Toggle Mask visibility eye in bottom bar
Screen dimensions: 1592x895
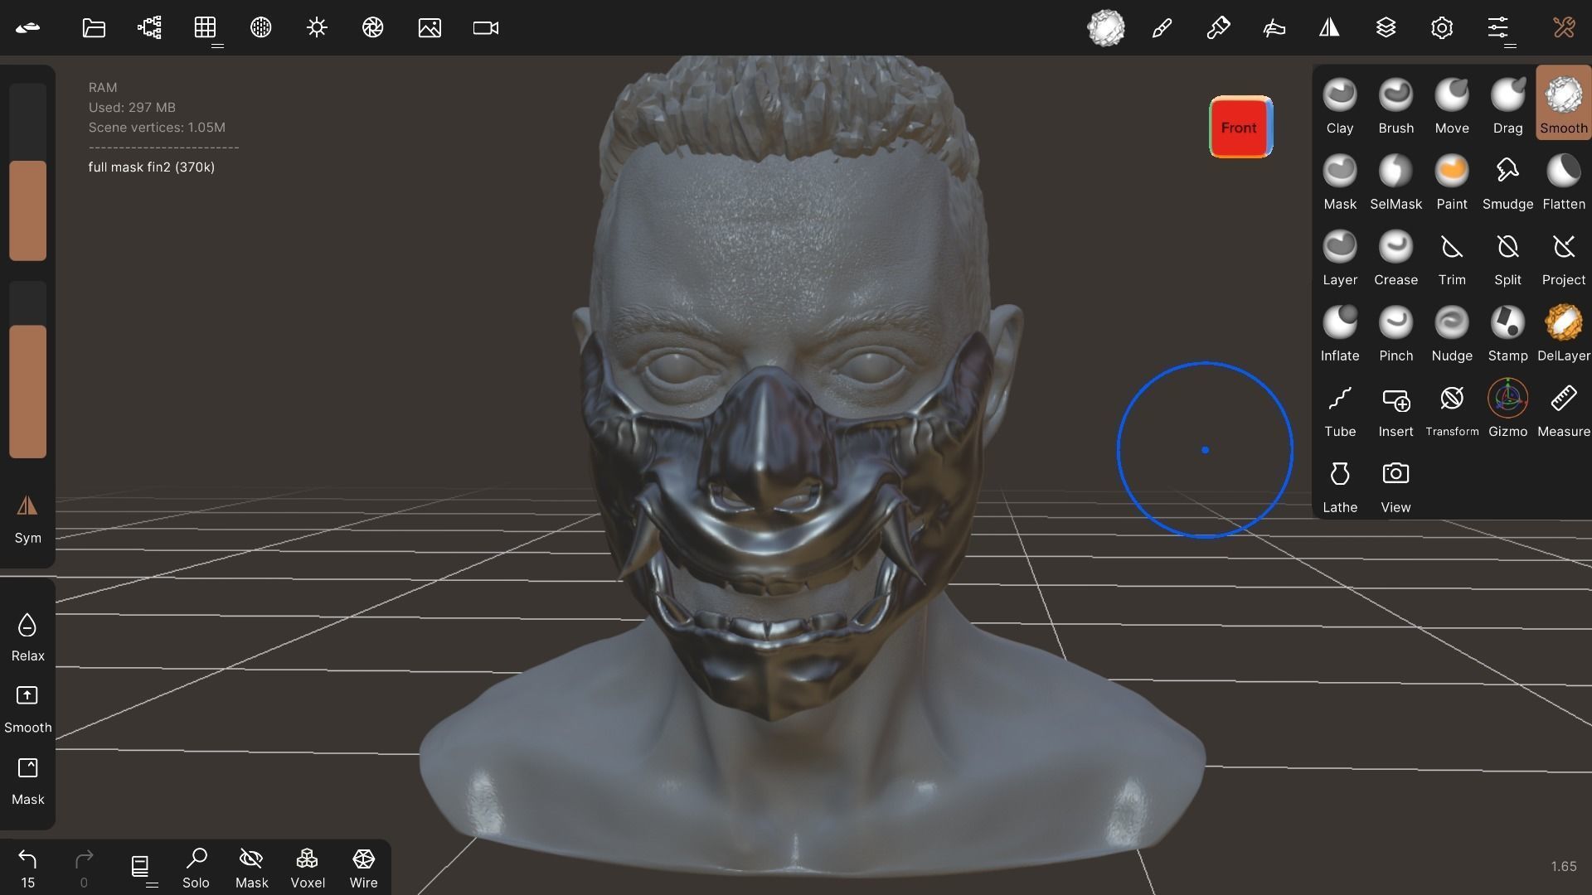coord(251,868)
